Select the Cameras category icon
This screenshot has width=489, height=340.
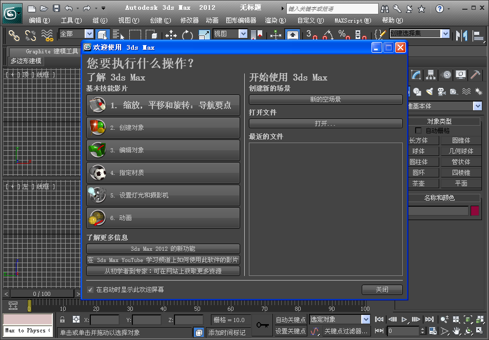(x=442, y=91)
